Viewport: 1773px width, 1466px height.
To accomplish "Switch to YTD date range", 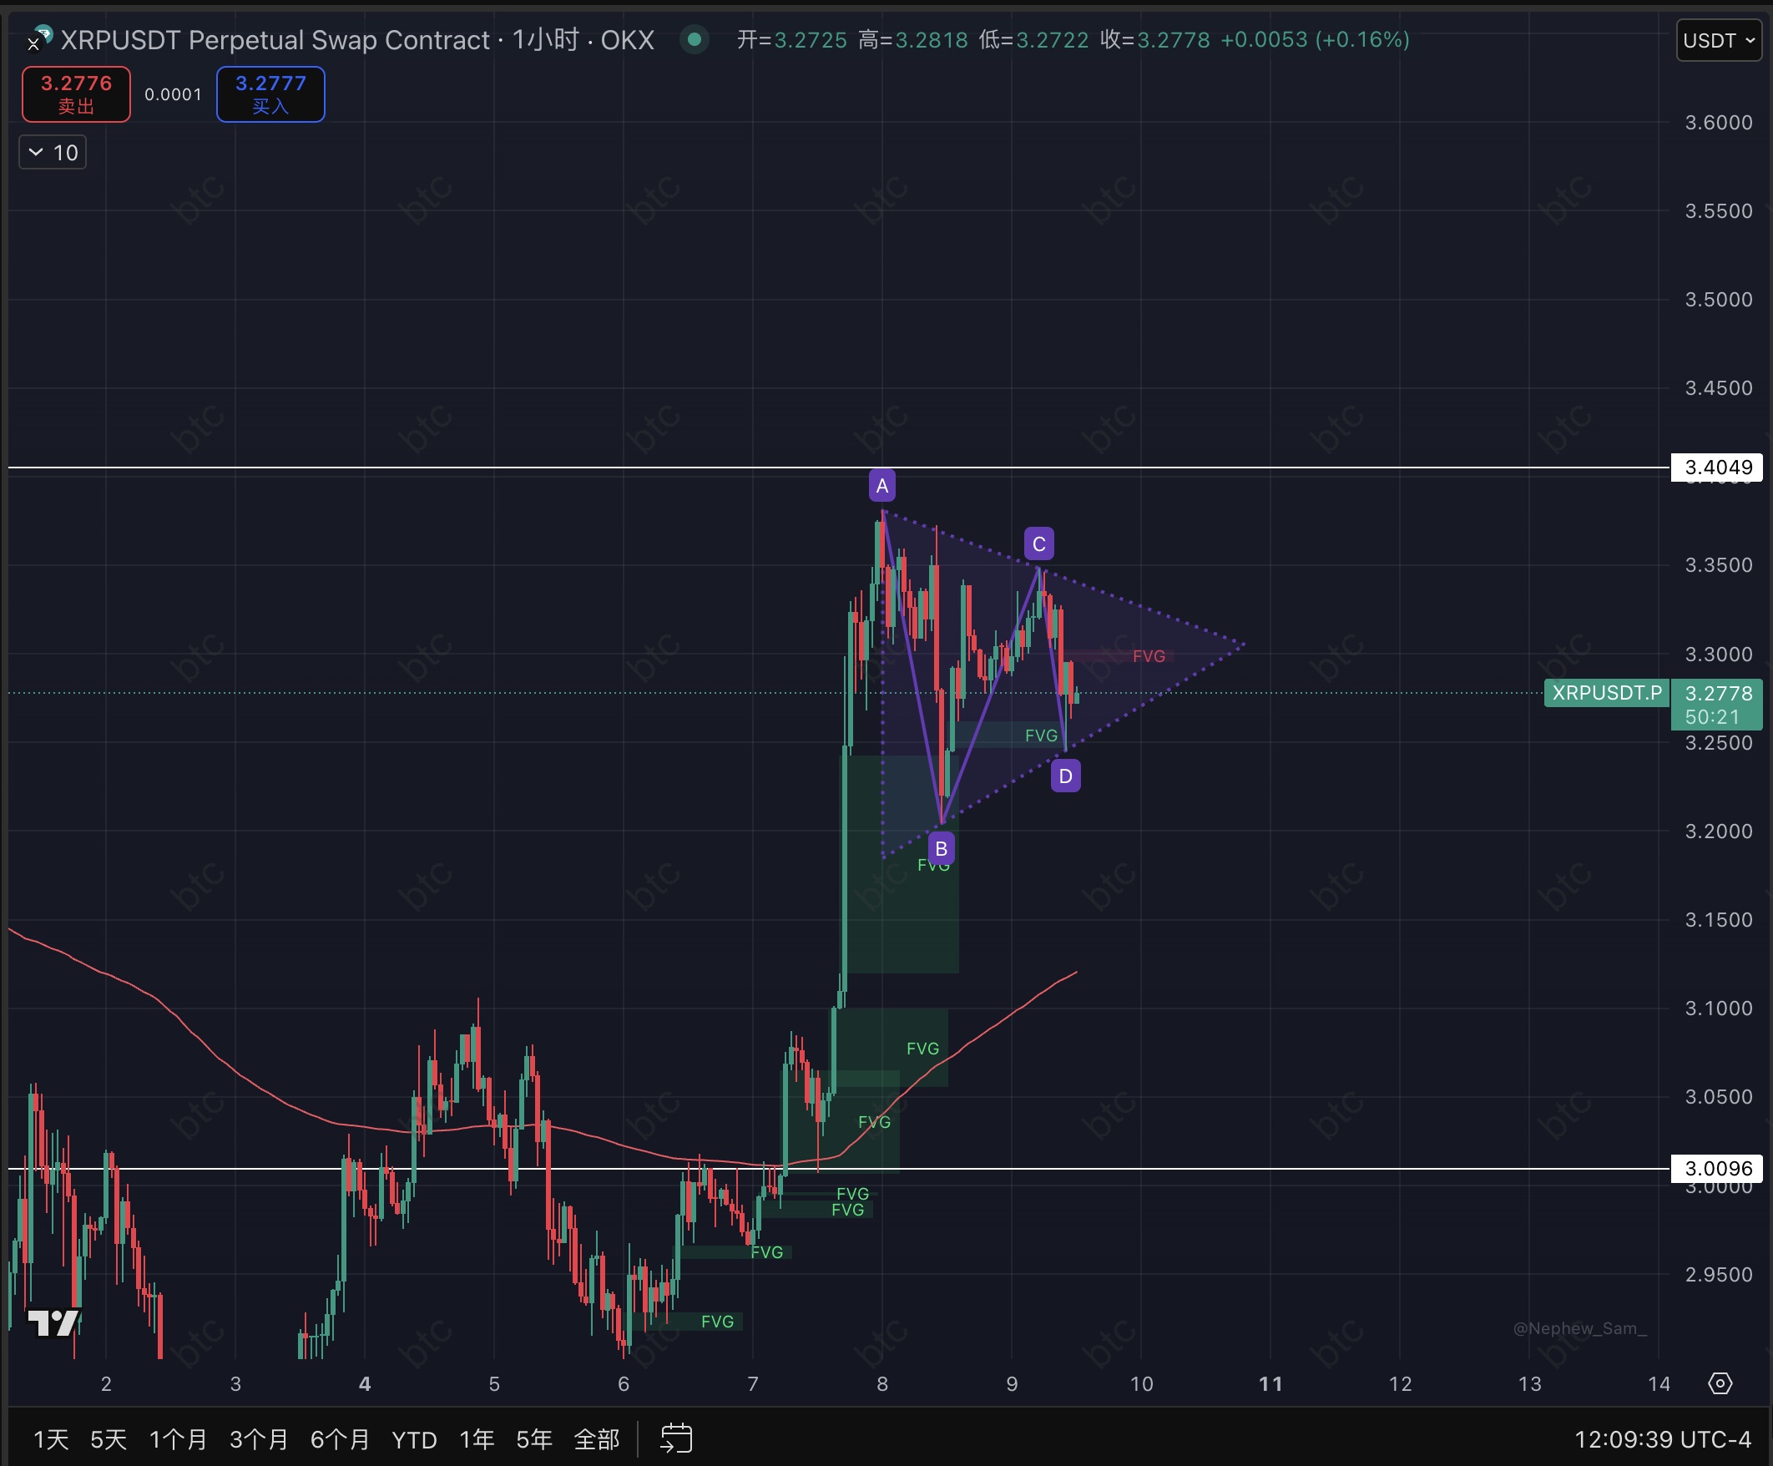I will tap(414, 1439).
